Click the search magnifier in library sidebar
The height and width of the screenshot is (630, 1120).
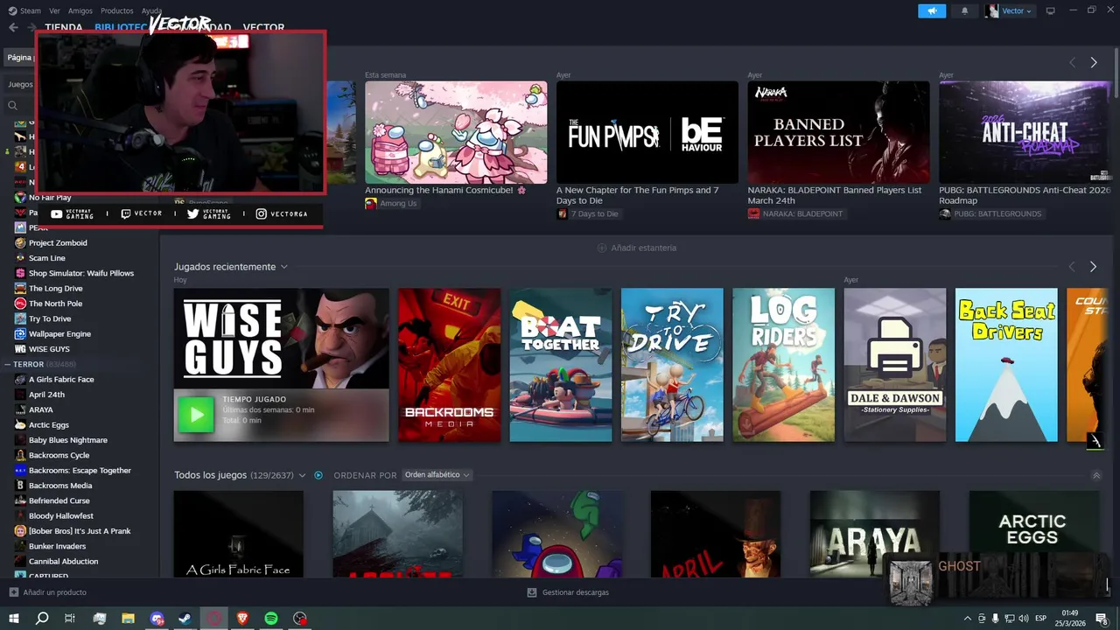pos(12,105)
